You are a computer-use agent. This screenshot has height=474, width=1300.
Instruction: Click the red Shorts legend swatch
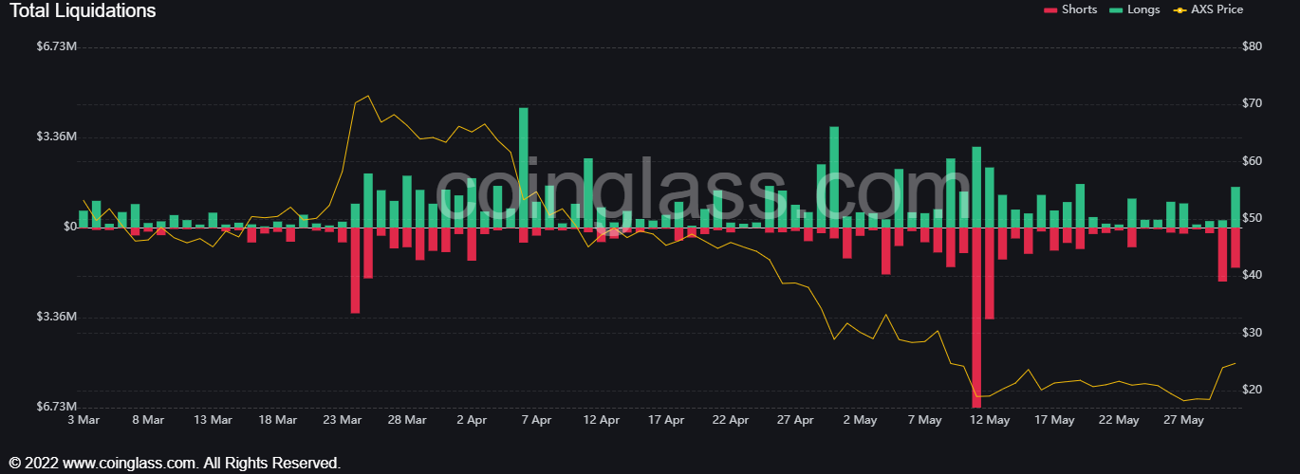1049,10
